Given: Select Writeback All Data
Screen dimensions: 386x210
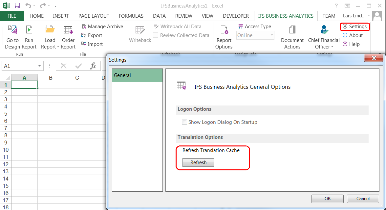Looking at the screenshot, I should (178, 27).
